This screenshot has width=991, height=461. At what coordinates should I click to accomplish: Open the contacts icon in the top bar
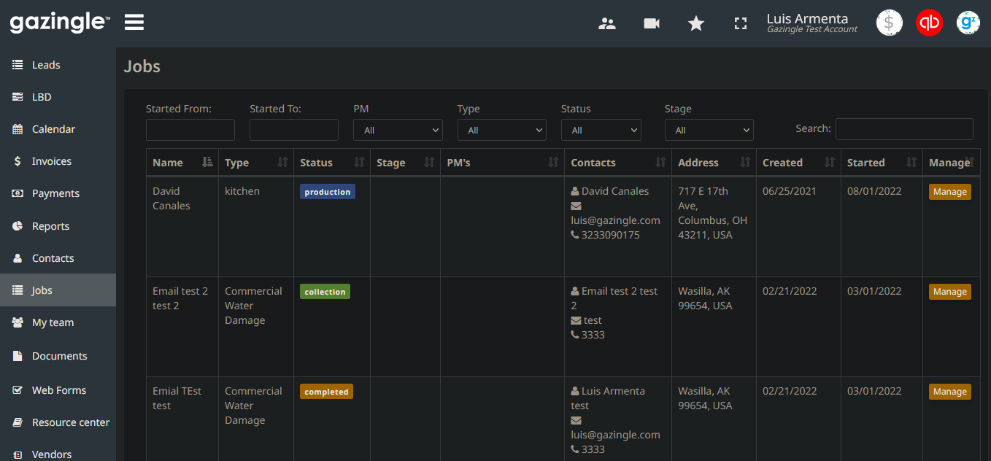(606, 23)
